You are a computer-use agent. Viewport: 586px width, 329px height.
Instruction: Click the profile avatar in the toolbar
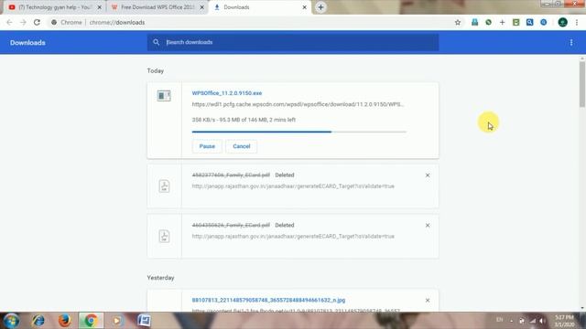pos(562,22)
